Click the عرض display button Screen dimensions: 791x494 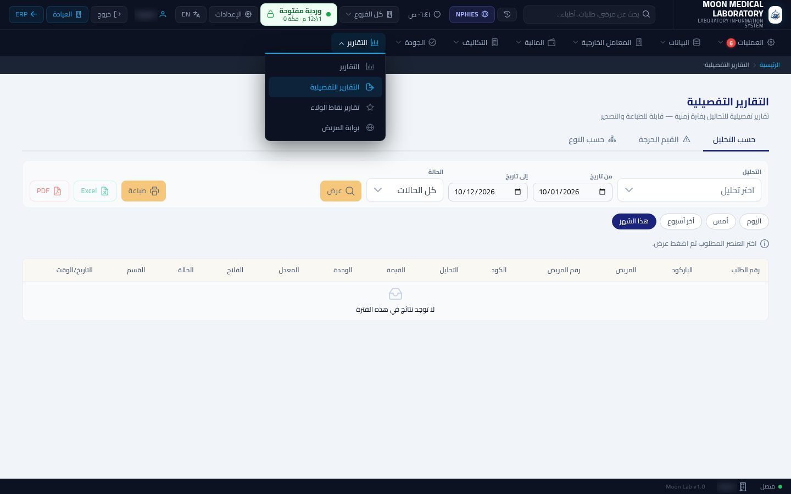pyautogui.click(x=341, y=191)
